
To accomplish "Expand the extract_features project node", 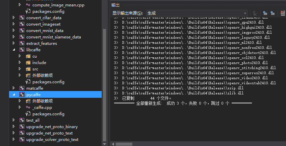I will 14,43.
